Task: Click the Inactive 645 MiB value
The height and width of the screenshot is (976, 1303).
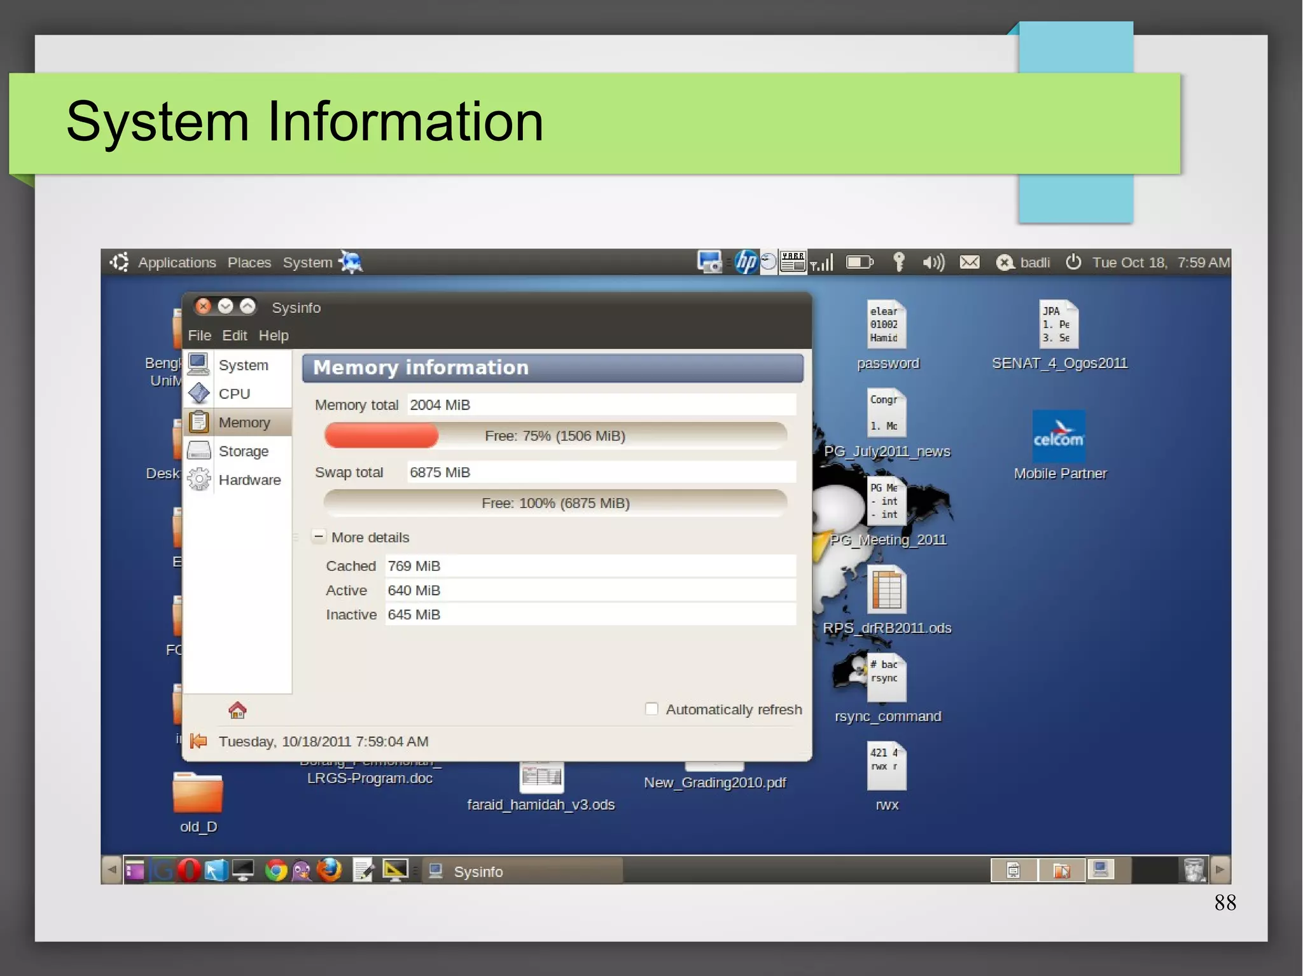Action: coord(590,614)
